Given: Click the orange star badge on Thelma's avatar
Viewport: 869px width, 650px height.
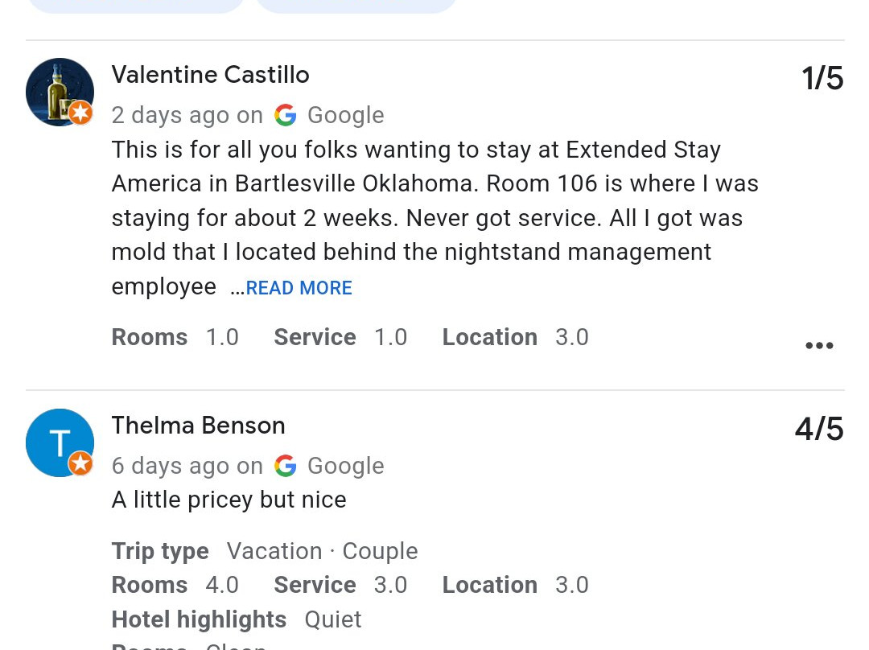Looking at the screenshot, I should (x=80, y=463).
